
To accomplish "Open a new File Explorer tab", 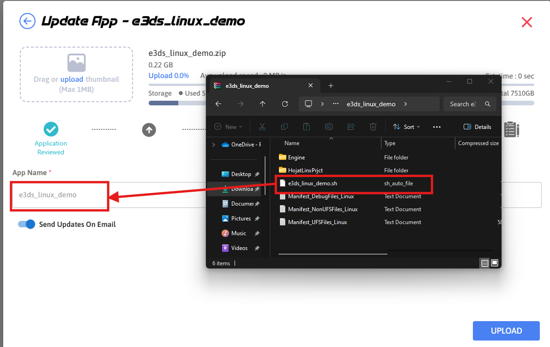I will (x=331, y=85).
